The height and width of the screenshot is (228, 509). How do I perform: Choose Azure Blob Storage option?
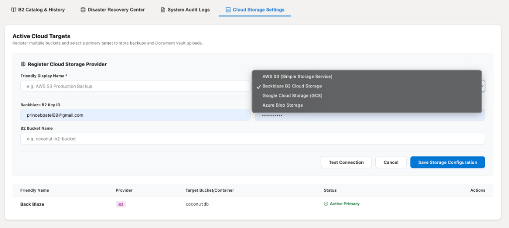click(x=367, y=105)
